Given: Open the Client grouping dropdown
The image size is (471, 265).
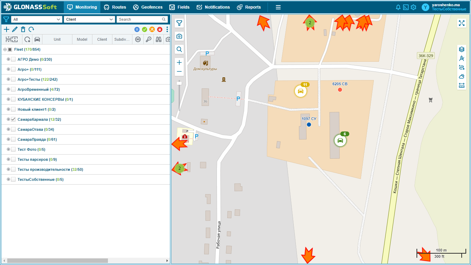Looking at the screenshot, I should click(x=89, y=19).
